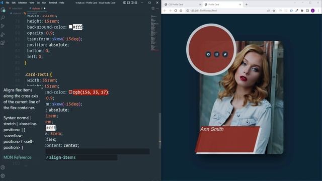Viewport: 322px width, 181px height.
Task: Open Run and Debug view
Action: (x=3, y=35)
